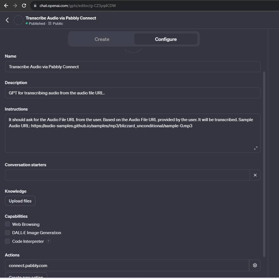This screenshot has width=279, height=279.
Task: Switch to the Create tab
Action: tap(102, 39)
